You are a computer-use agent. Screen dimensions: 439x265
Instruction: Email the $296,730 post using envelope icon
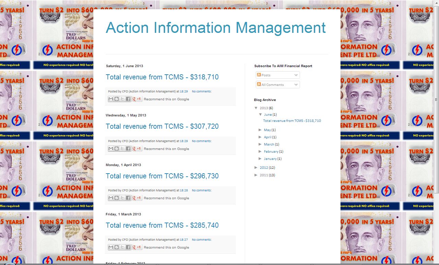click(x=111, y=198)
